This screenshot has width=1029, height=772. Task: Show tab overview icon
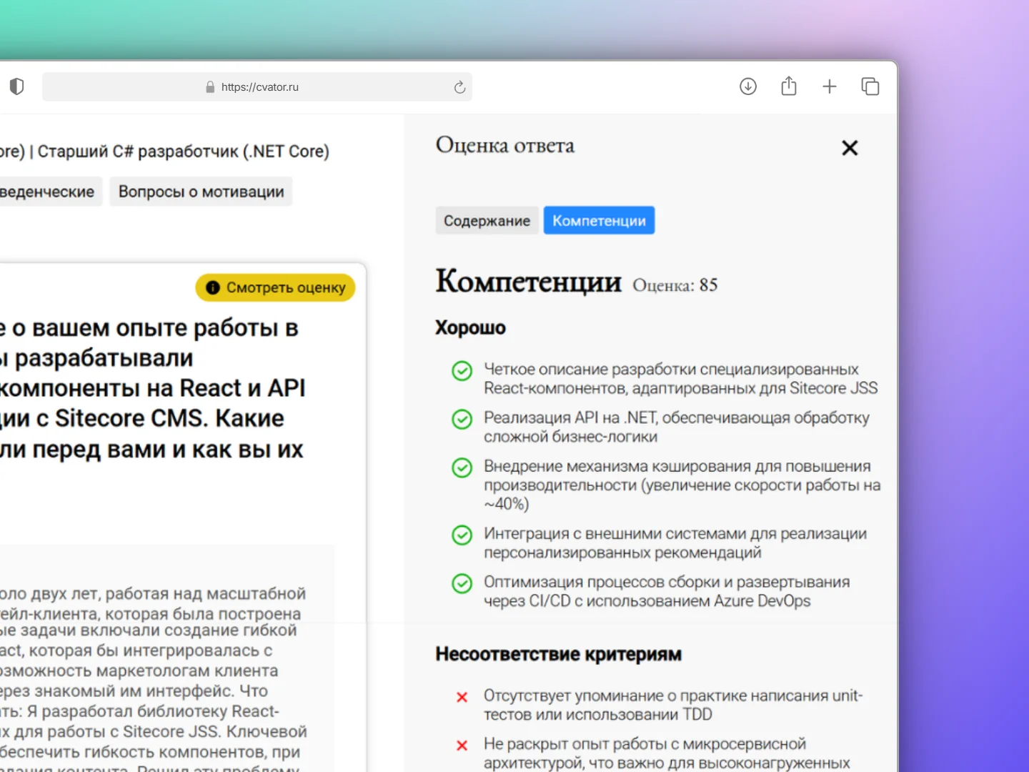point(870,86)
